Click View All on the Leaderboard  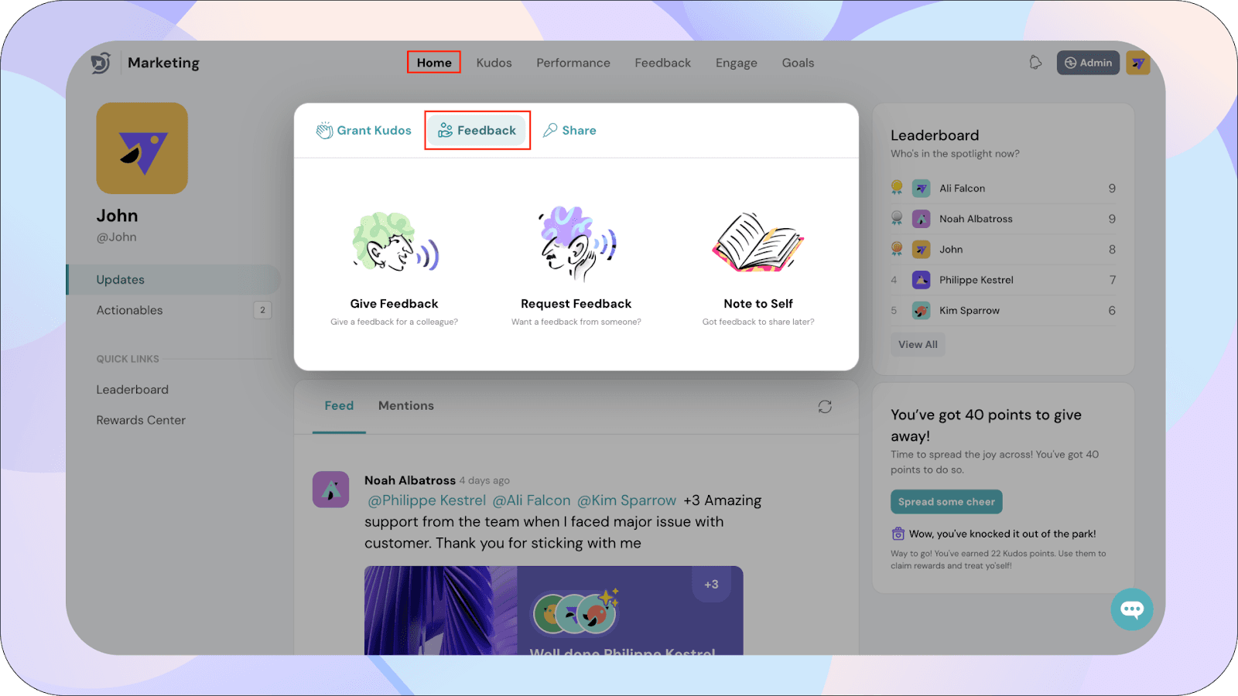pos(918,345)
